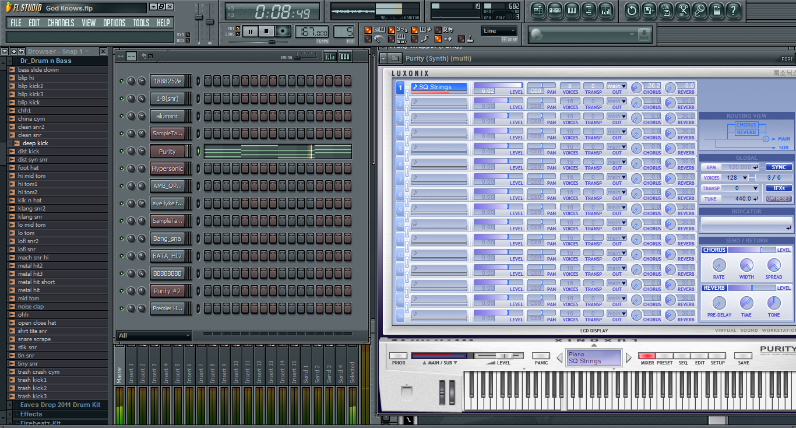Open the OPTIONS menu

pos(114,23)
